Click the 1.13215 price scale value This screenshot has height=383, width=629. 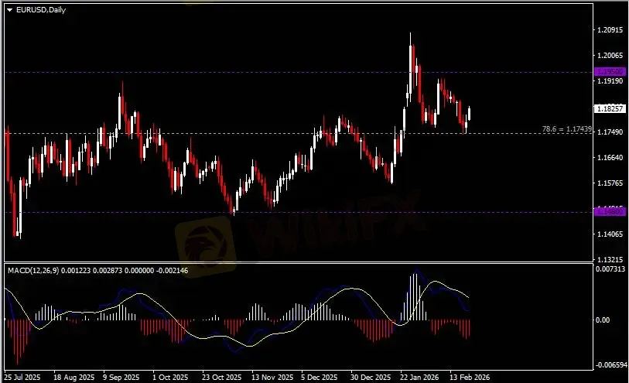[610, 260]
